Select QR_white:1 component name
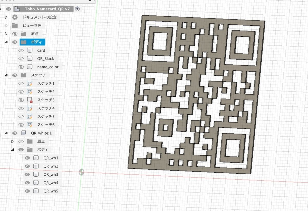Image resolution: width=308 pixels, height=211 pixels. [41, 133]
